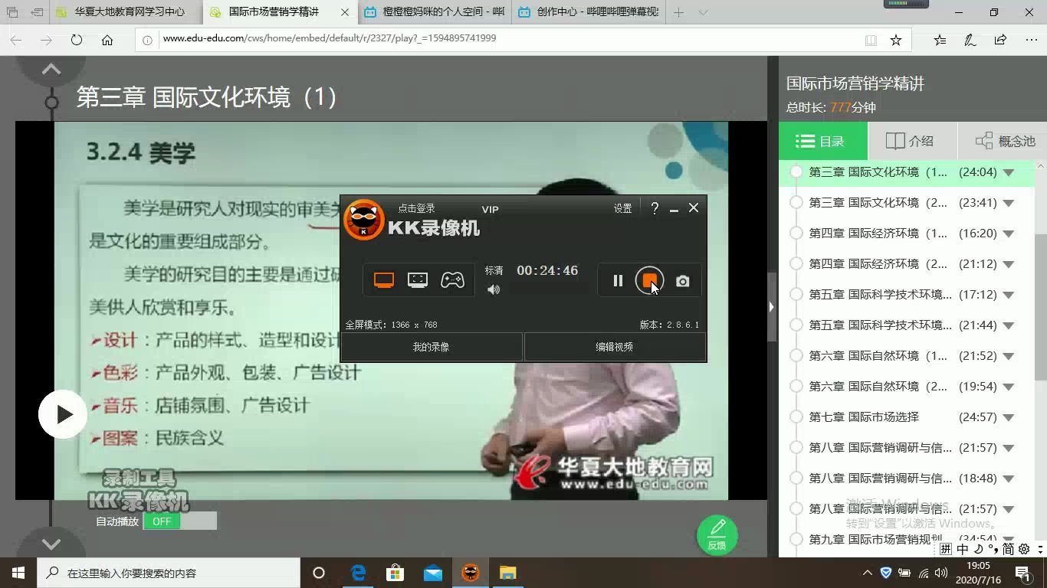Viewport: 1047px width, 588px height.
Task: Select region recording mode icon
Action: (418, 280)
